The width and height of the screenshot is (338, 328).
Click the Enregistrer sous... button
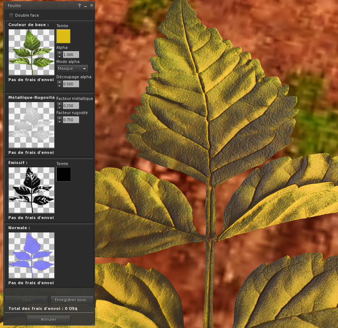72,300
